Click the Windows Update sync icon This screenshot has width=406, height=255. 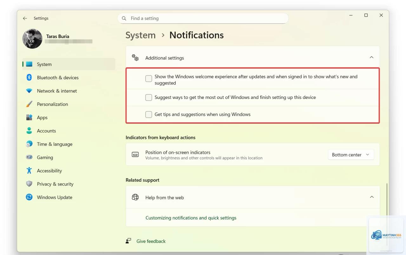[29, 197]
